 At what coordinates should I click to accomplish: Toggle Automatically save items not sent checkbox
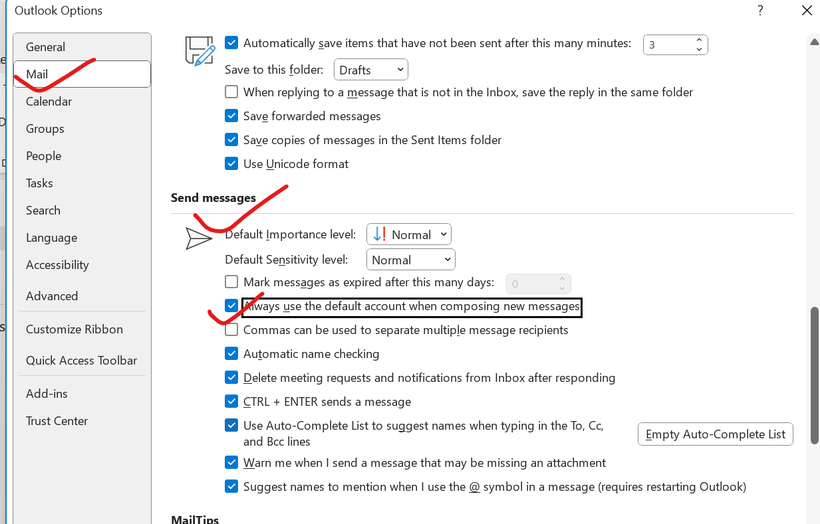coord(231,43)
